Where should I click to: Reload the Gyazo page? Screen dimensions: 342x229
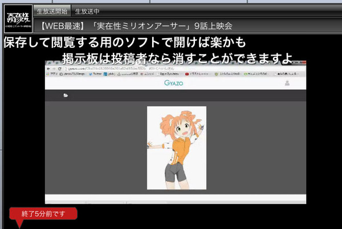point(59,69)
